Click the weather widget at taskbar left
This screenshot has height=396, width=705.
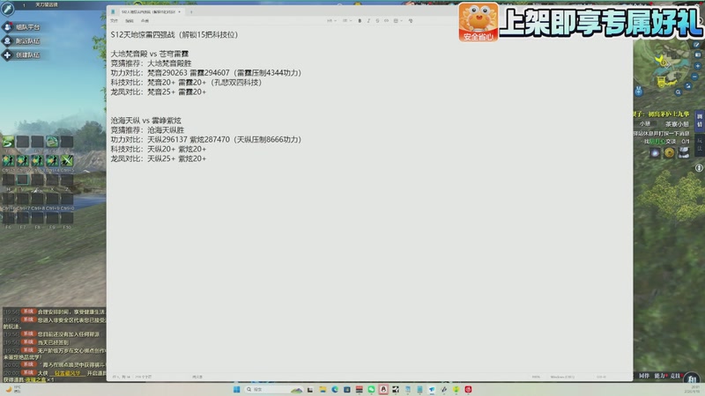pos(13,389)
